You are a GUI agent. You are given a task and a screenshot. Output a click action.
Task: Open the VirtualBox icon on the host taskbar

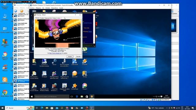click(x=92, y=108)
